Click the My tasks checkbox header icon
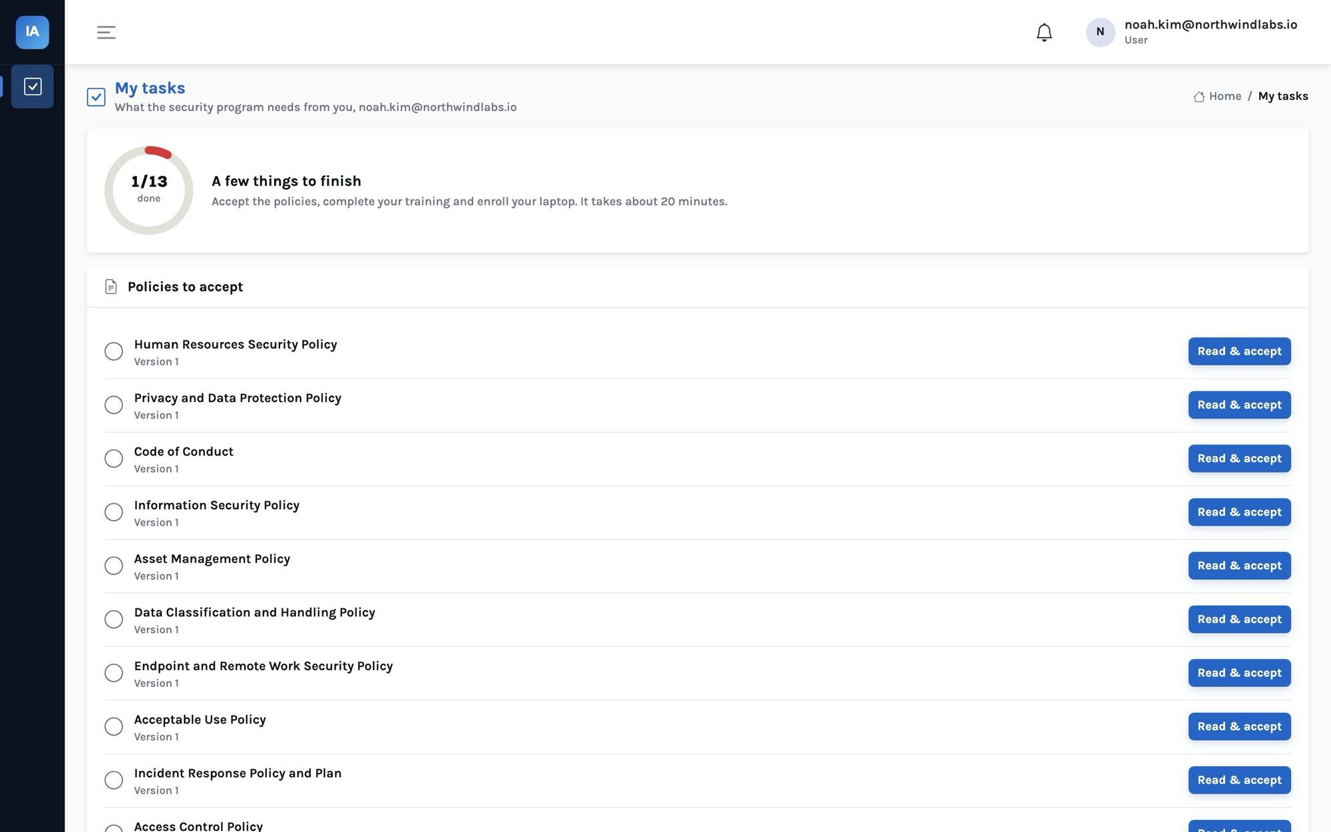The width and height of the screenshot is (1331, 832). tap(96, 97)
